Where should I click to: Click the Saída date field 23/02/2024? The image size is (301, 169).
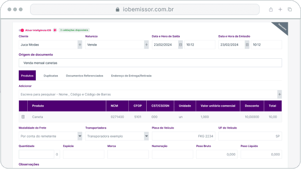pos(165,45)
